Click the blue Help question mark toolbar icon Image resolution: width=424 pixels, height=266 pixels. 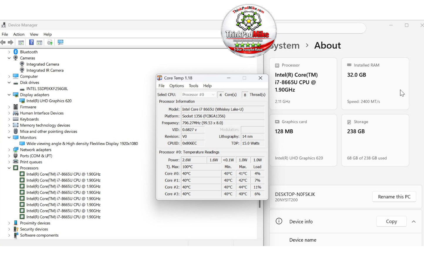[x=31, y=42]
